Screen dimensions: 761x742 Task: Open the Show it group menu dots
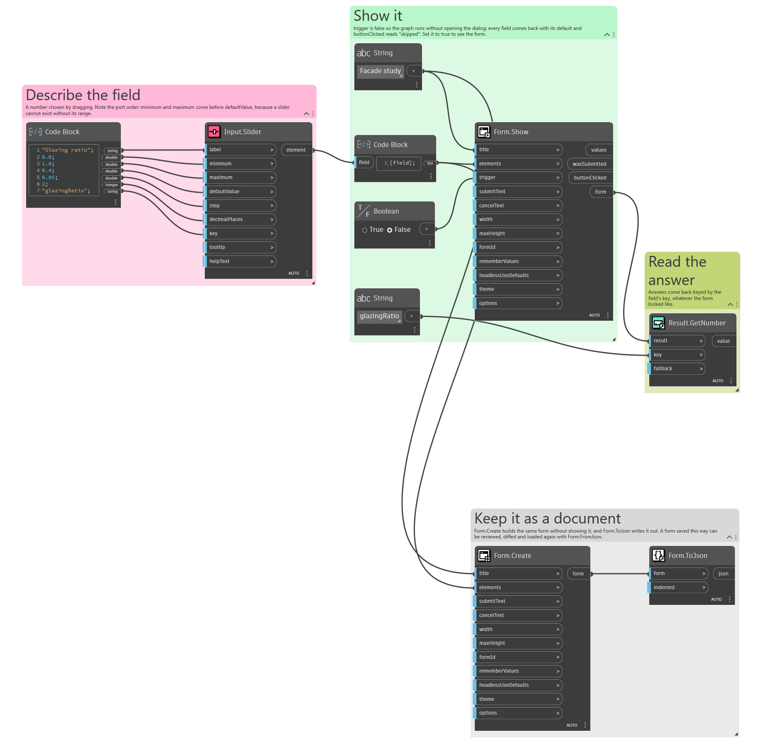coord(614,34)
